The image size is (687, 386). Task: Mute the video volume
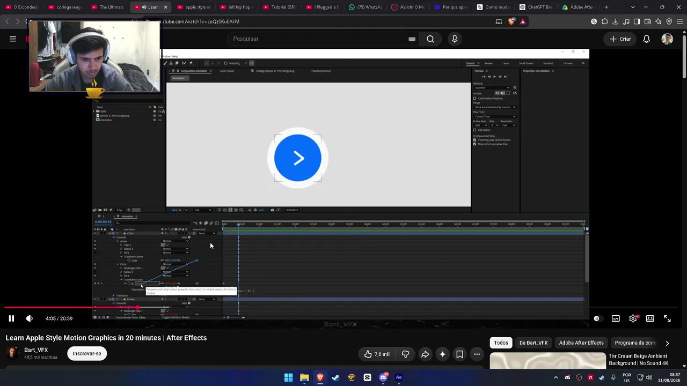point(30,318)
